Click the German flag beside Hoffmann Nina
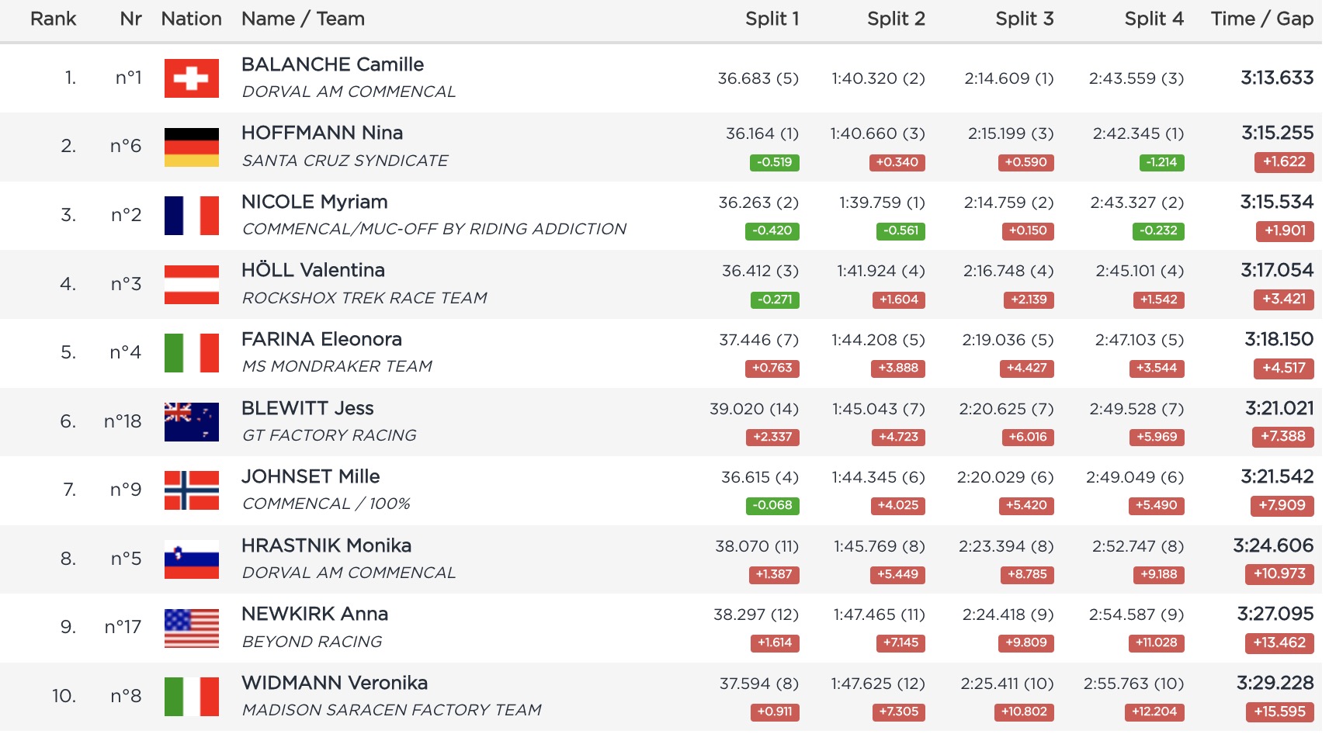This screenshot has height=734, width=1329. (x=191, y=147)
